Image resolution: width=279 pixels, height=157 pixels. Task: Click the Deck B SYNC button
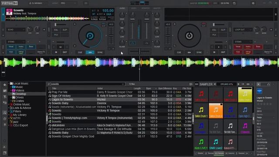(199, 52)
